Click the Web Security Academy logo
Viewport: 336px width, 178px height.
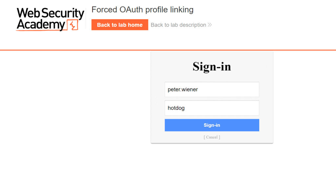click(x=50, y=19)
